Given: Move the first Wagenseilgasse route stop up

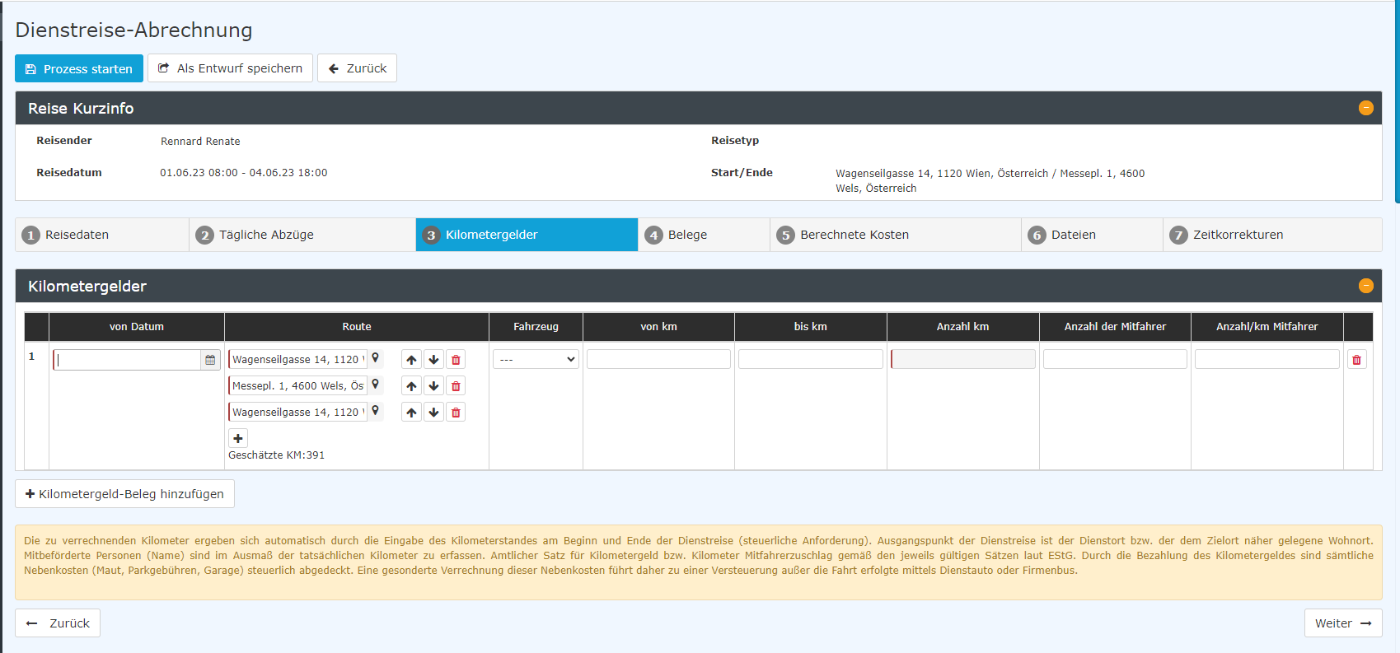Looking at the screenshot, I should coord(411,360).
